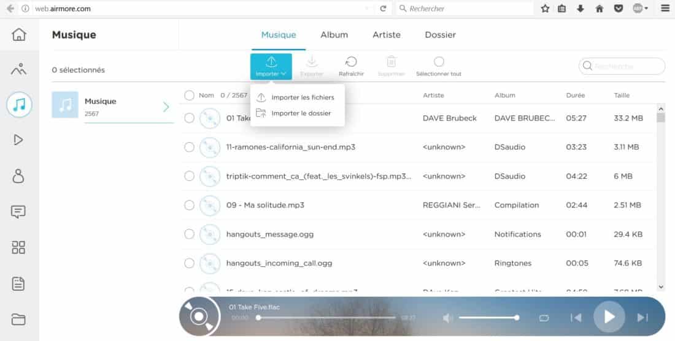Open the Messages section in sidebar
Image resolution: width=675 pixels, height=341 pixels.
pos(18,212)
